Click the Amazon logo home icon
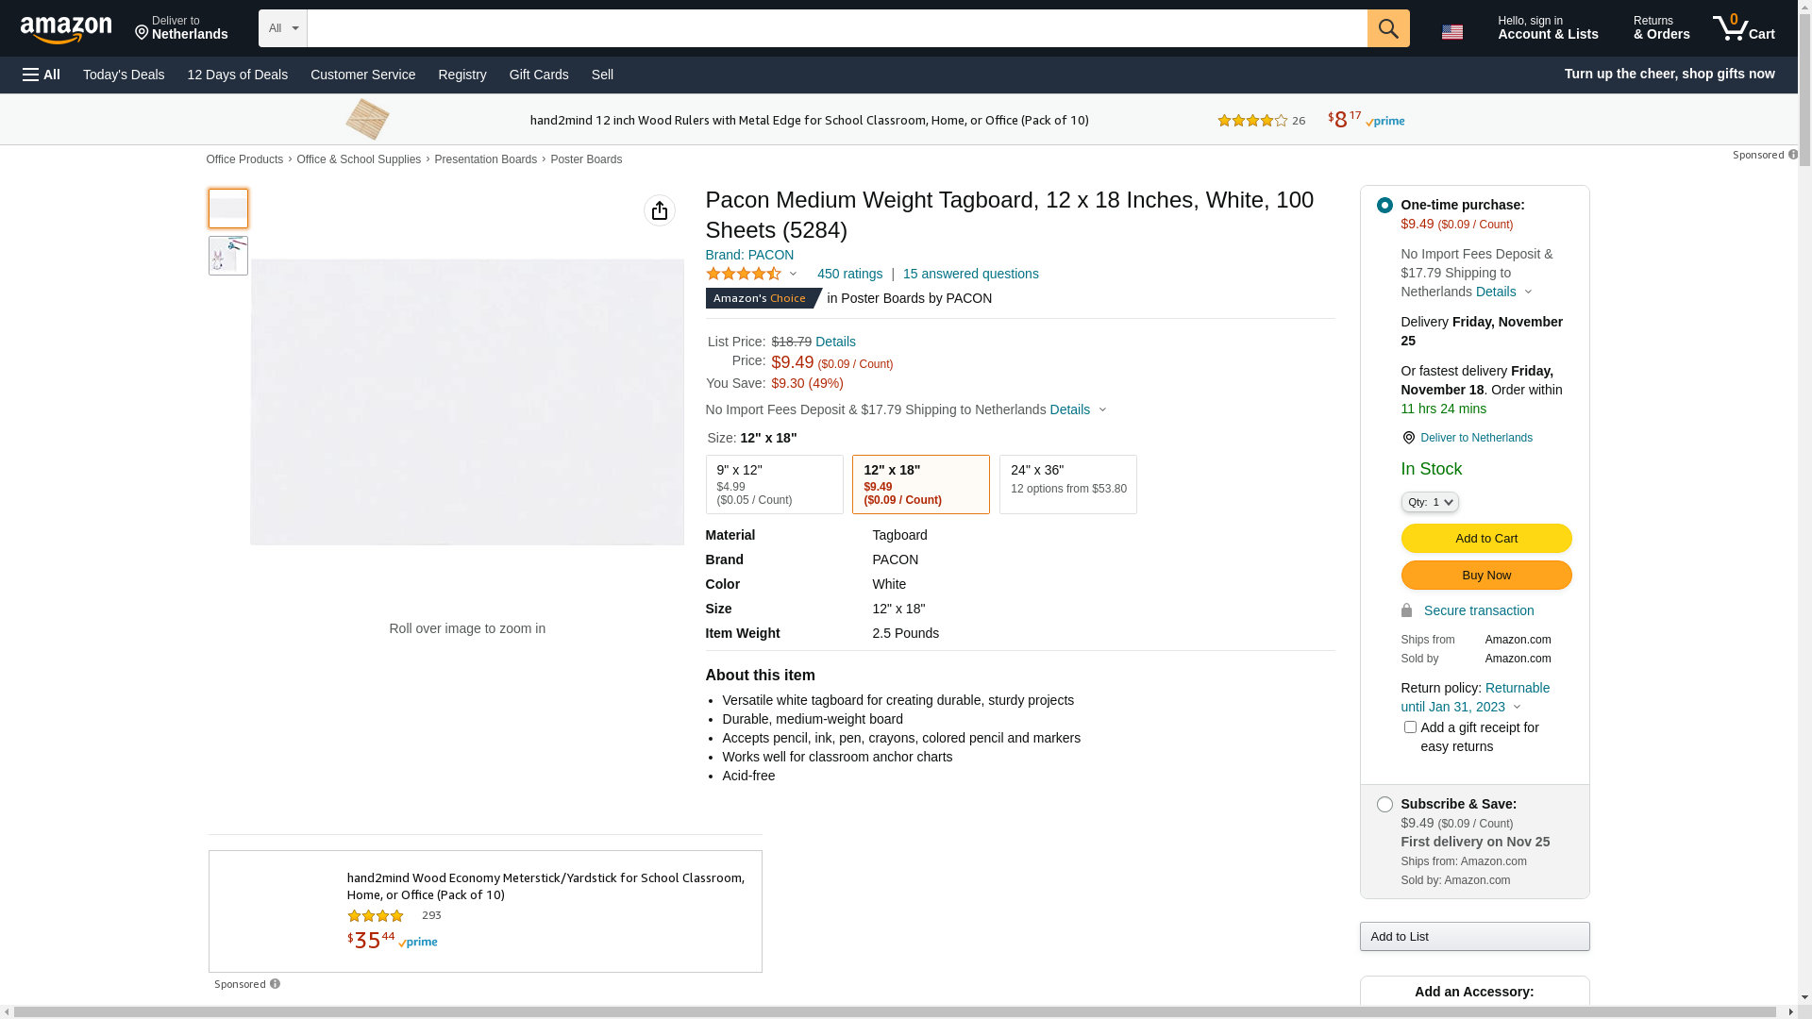 click(66, 30)
